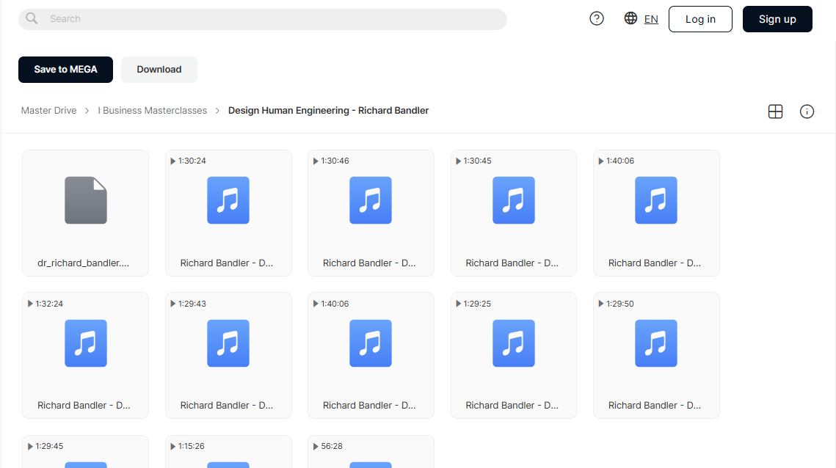836x468 pixels.
Task: Click the file name under the 1:29:25 track
Action: tap(512, 405)
